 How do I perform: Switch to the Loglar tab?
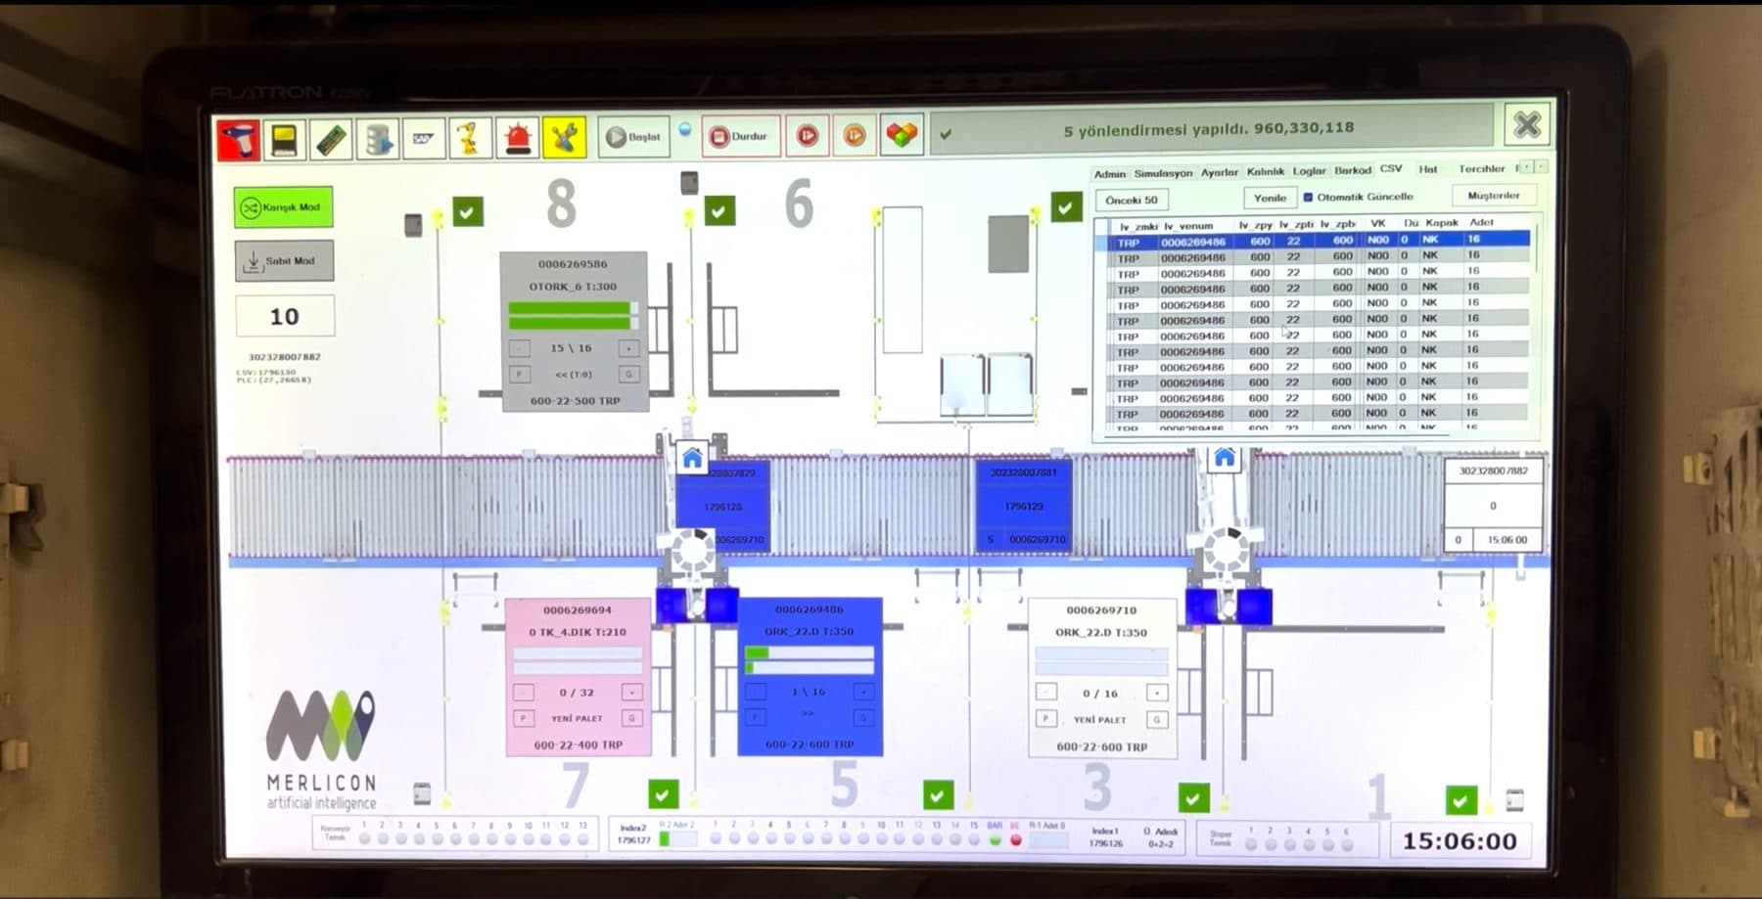click(x=1309, y=171)
